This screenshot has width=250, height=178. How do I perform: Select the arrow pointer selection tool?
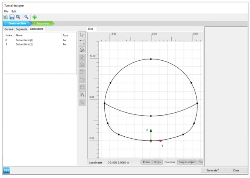coord(82,35)
